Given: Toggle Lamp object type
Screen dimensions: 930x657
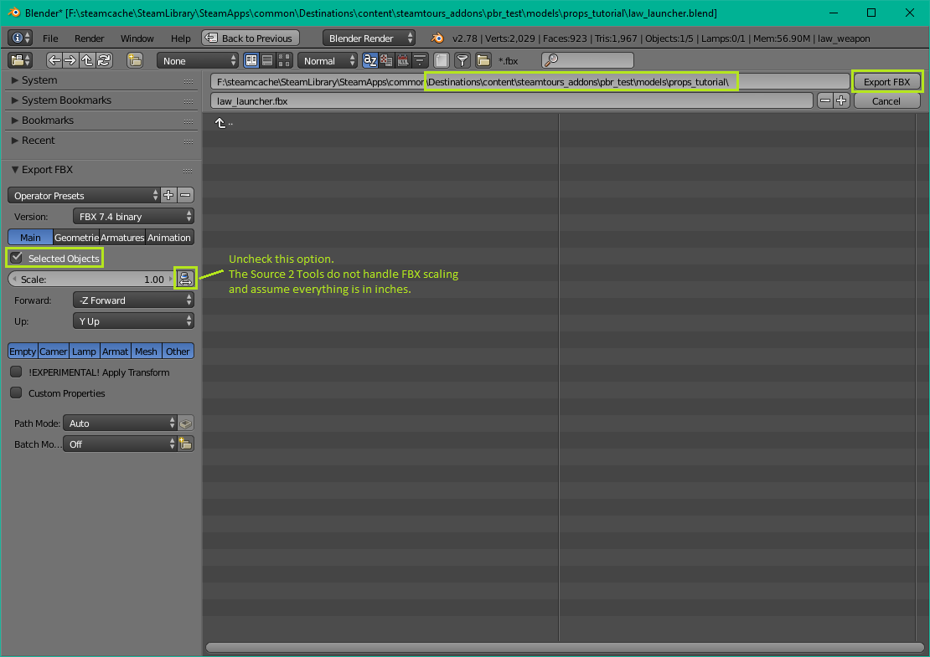Looking at the screenshot, I should tap(85, 352).
